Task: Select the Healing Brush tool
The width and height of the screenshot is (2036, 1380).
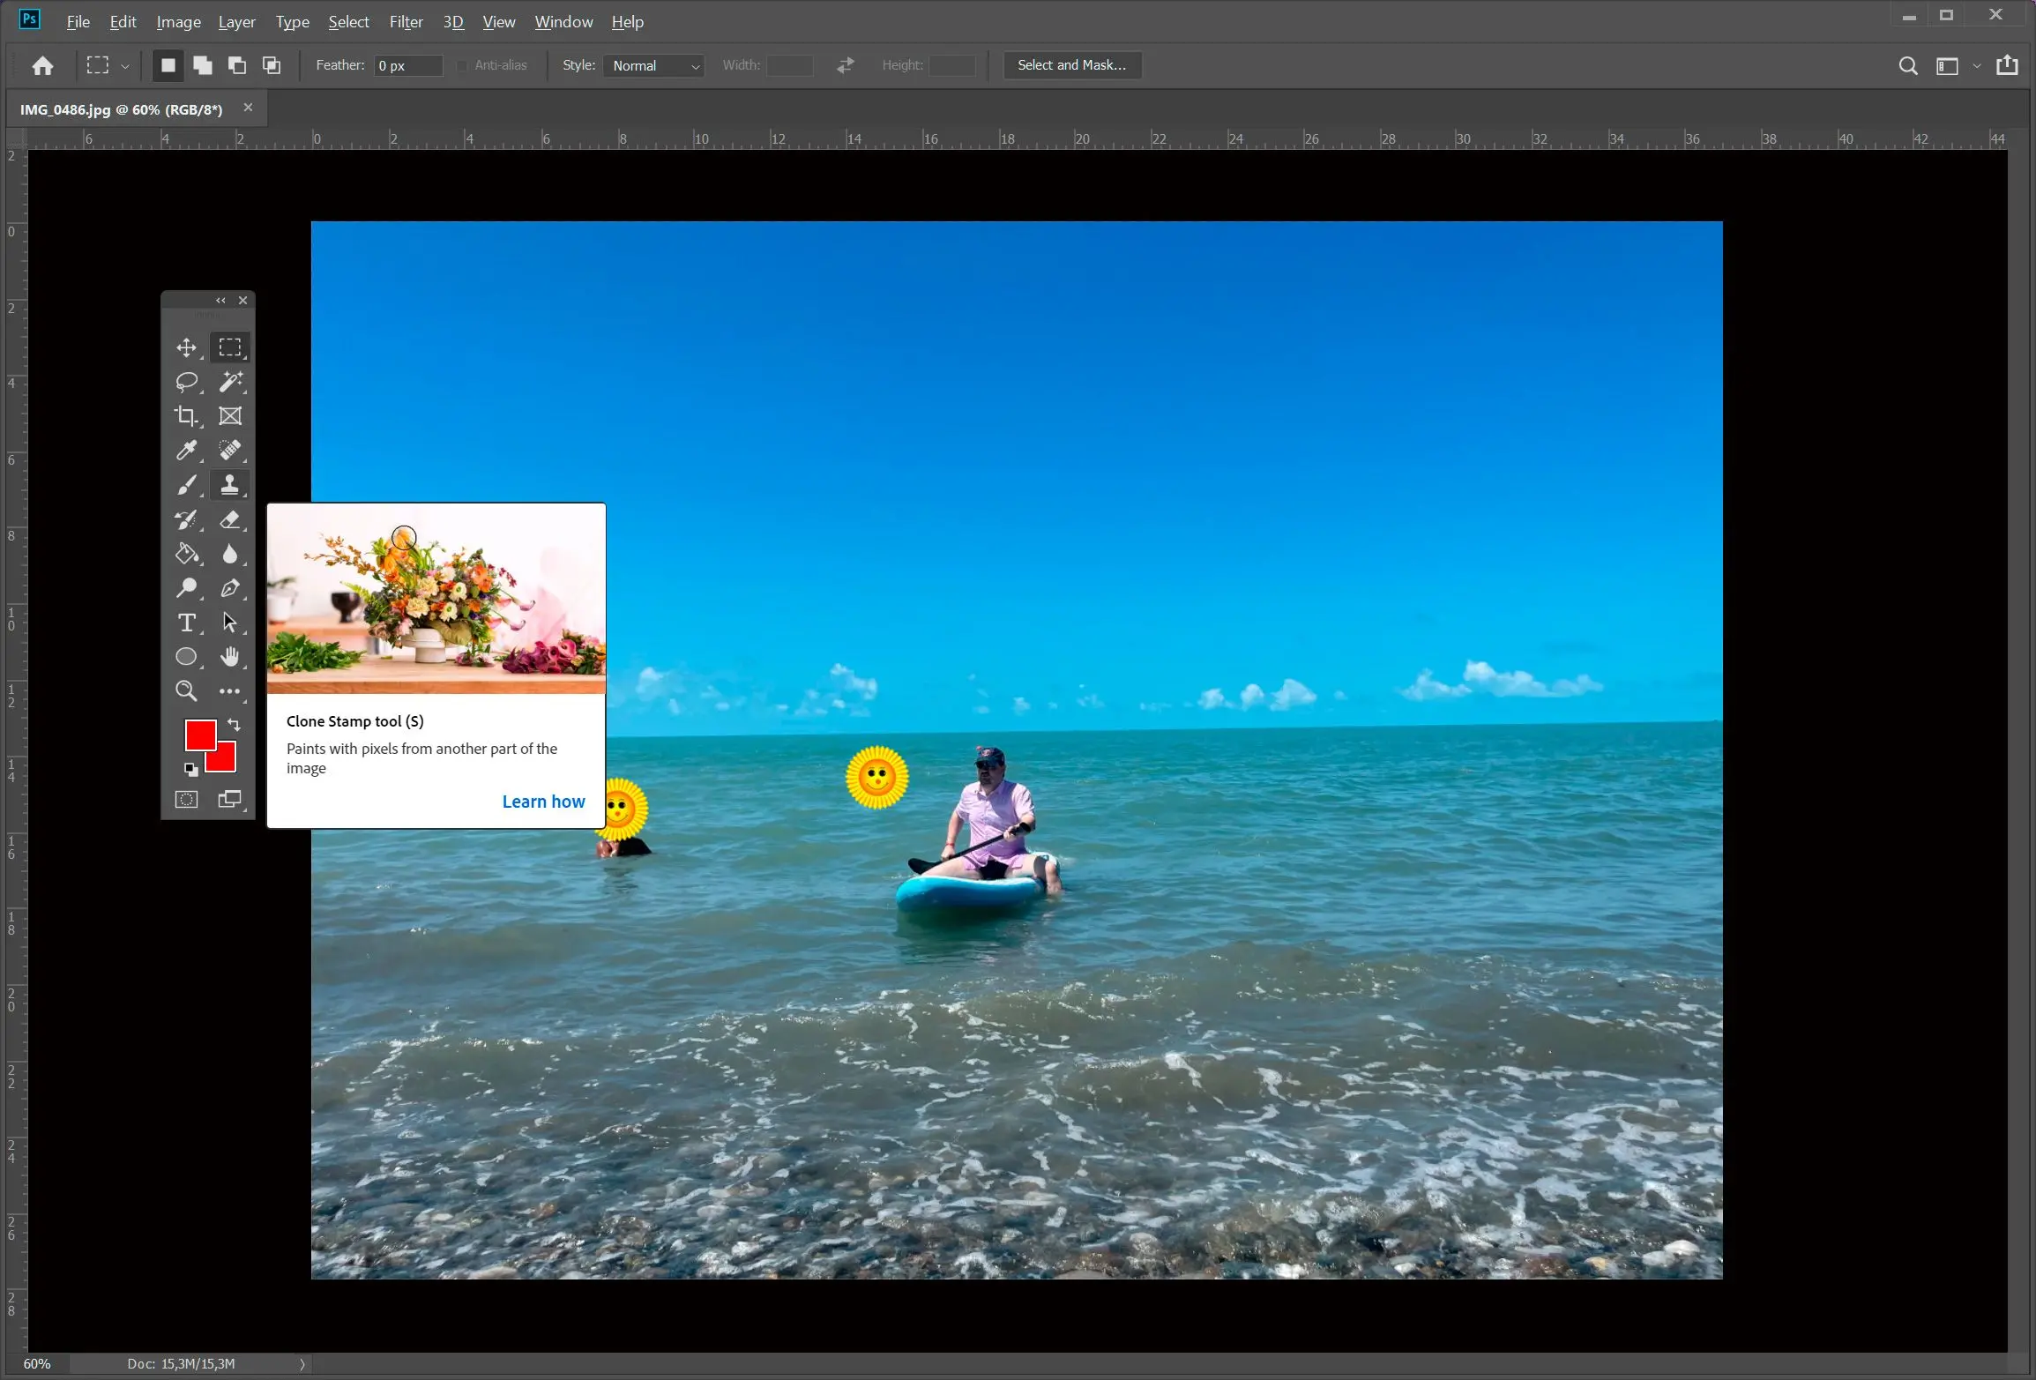Action: coord(229,450)
